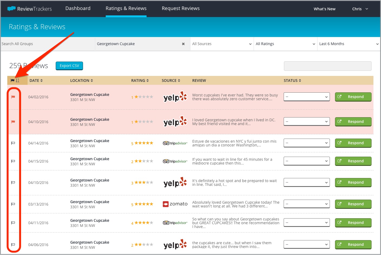Click two-star rating of 04/15/2016 review

click(x=142, y=161)
